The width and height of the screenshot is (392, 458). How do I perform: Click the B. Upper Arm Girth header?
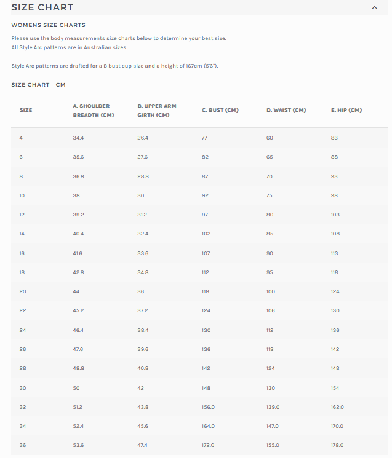(x=157, y=110)
